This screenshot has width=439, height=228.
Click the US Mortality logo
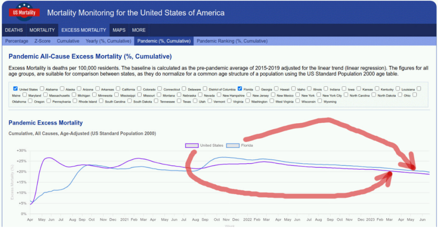coord(24,12)
